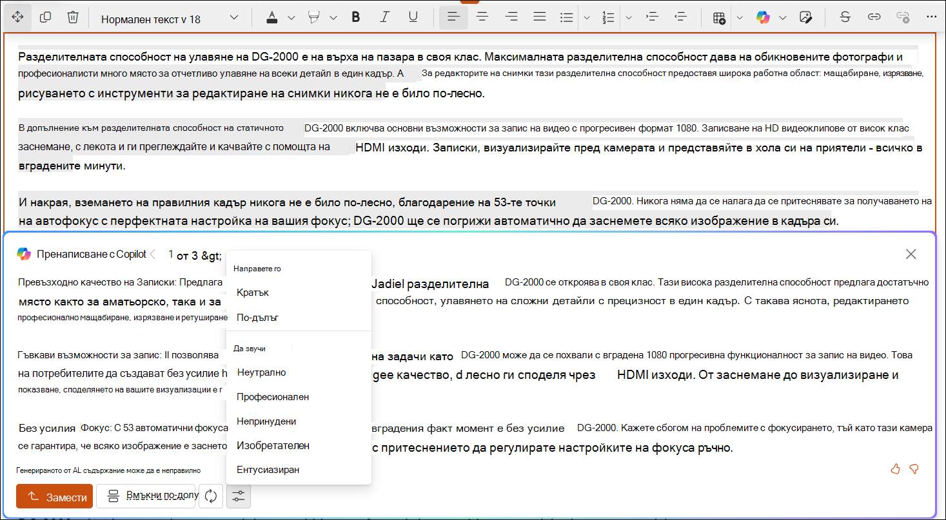Insert a bulleted list

(x=567, y=17)
